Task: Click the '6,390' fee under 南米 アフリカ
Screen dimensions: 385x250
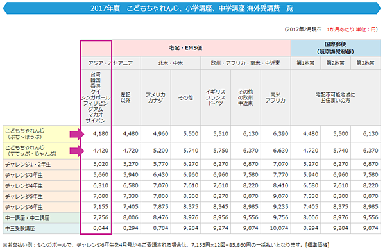Action: coord(280,134)
